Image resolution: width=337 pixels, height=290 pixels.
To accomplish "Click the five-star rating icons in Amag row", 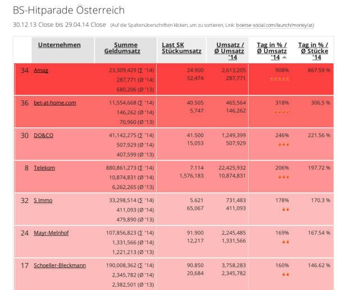I will tap(280, 80).
